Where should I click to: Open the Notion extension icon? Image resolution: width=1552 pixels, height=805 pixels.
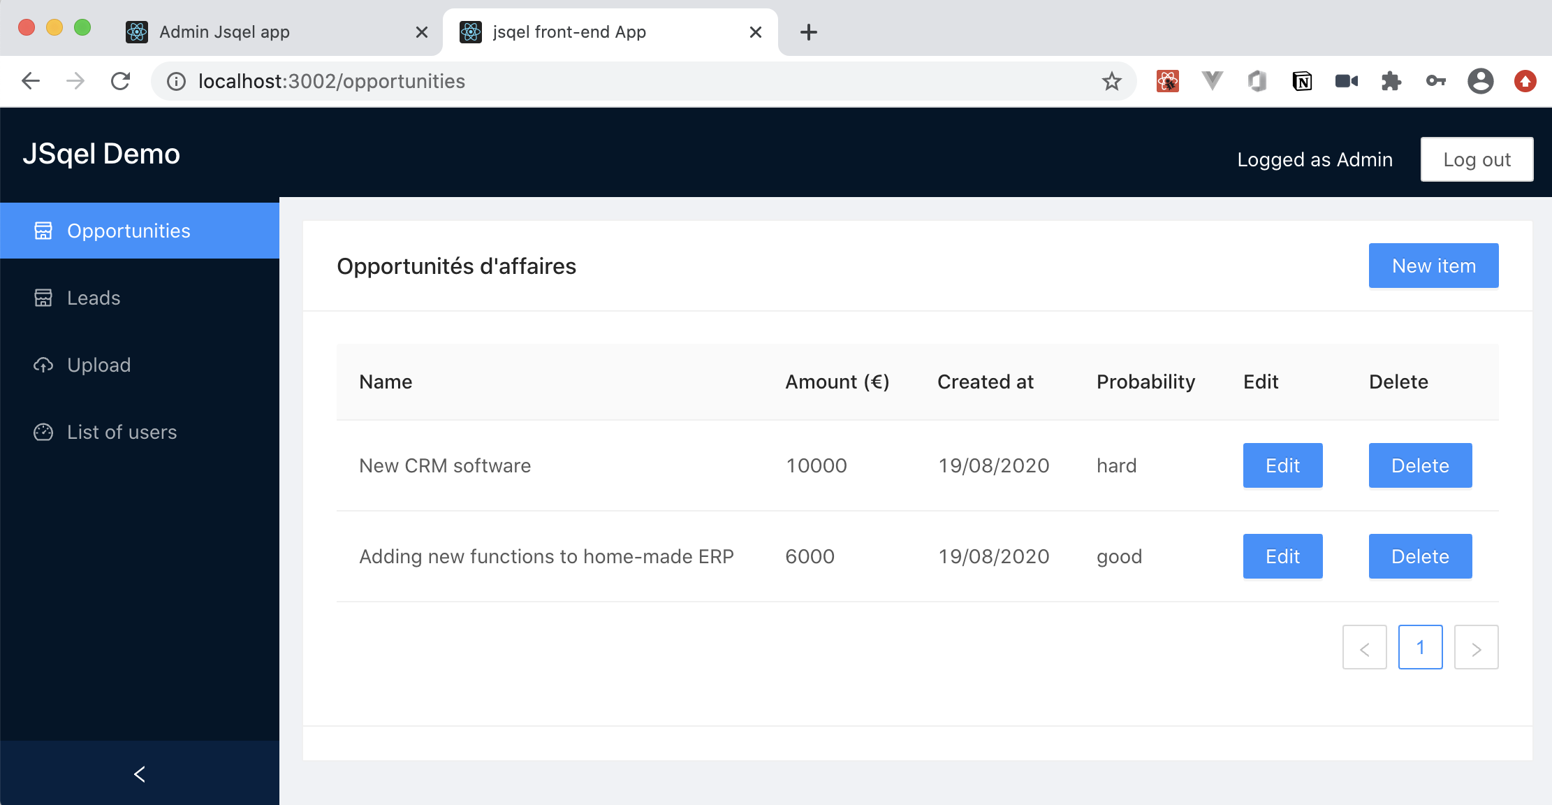tap(1302, 82)
